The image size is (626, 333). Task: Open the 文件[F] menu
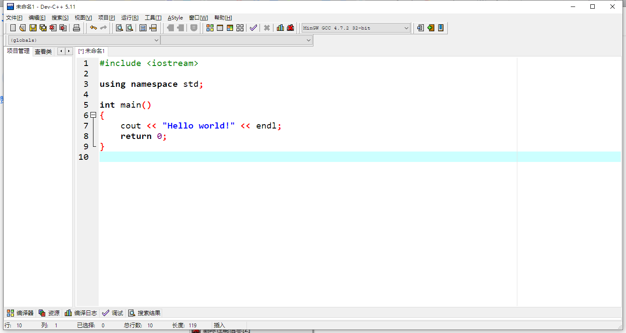coord(14,18)
